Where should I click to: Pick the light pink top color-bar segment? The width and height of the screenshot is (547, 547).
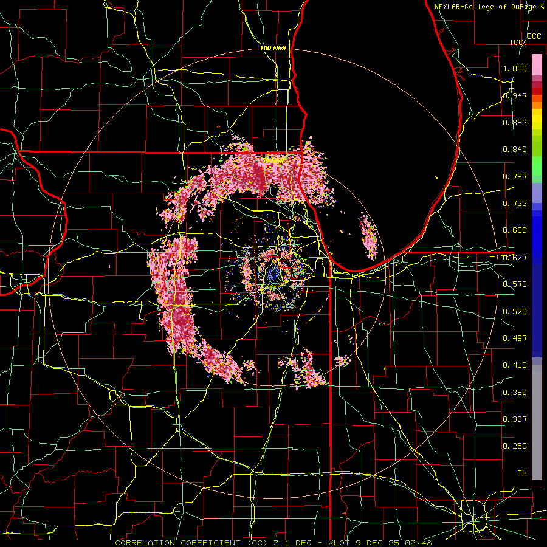pos(537,64)
